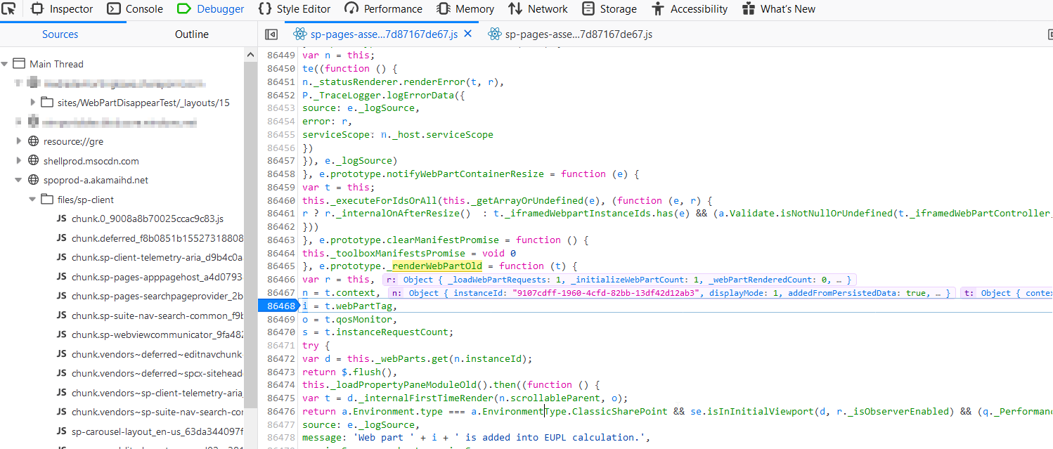The width and height of the screenshot is (1053, 449).
Task: Open the What's New tab
Action: click(779, 9)
